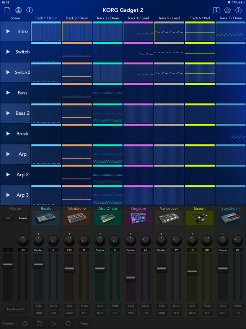Open MIDI settings for Recife
The height and width of the screenshot is (329, 246).
pyautogui.click(x=39, y=313)
